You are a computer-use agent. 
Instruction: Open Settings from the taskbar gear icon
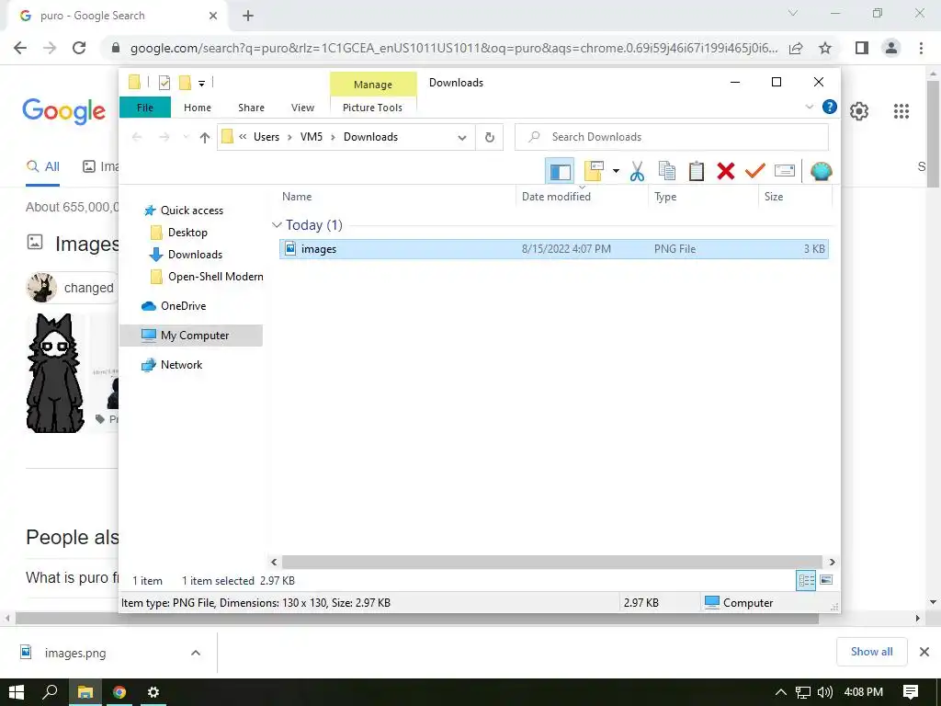pos(153,692)
